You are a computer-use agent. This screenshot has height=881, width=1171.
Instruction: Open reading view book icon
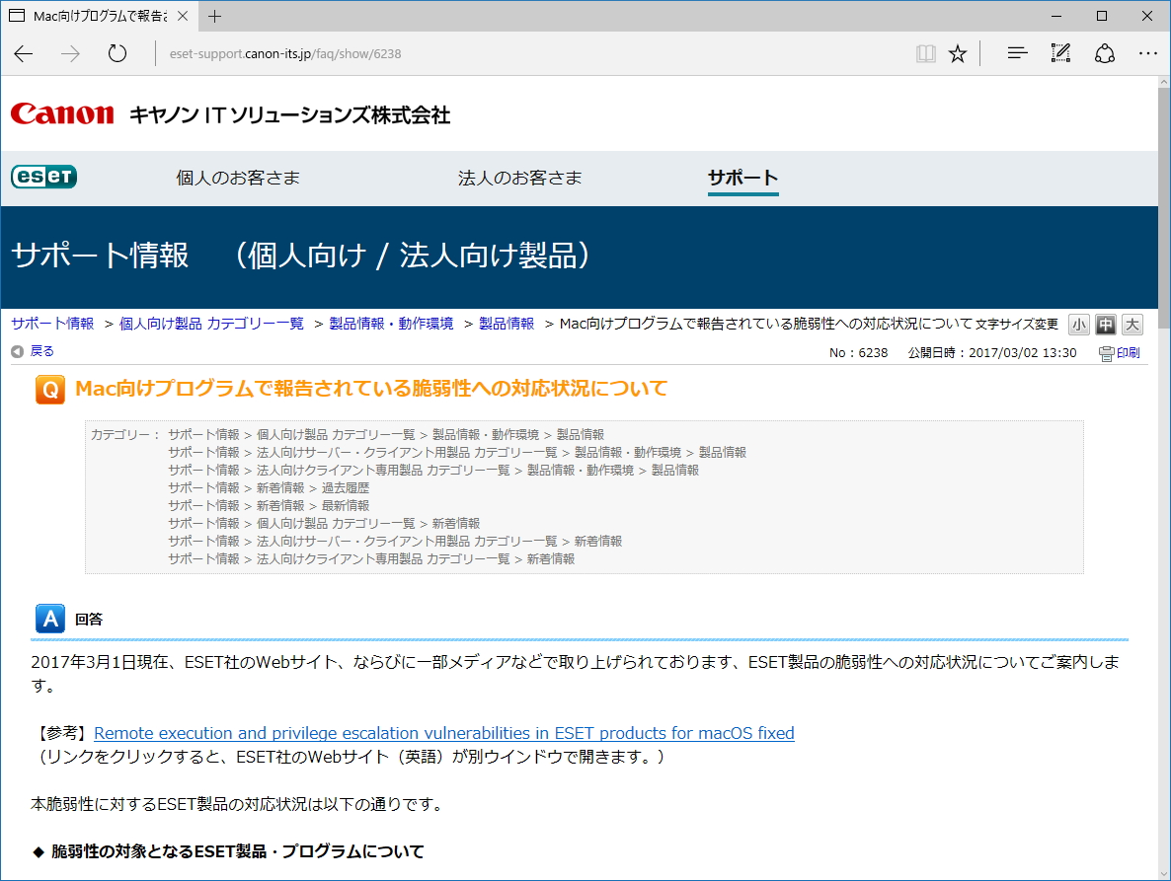point(925,53)
